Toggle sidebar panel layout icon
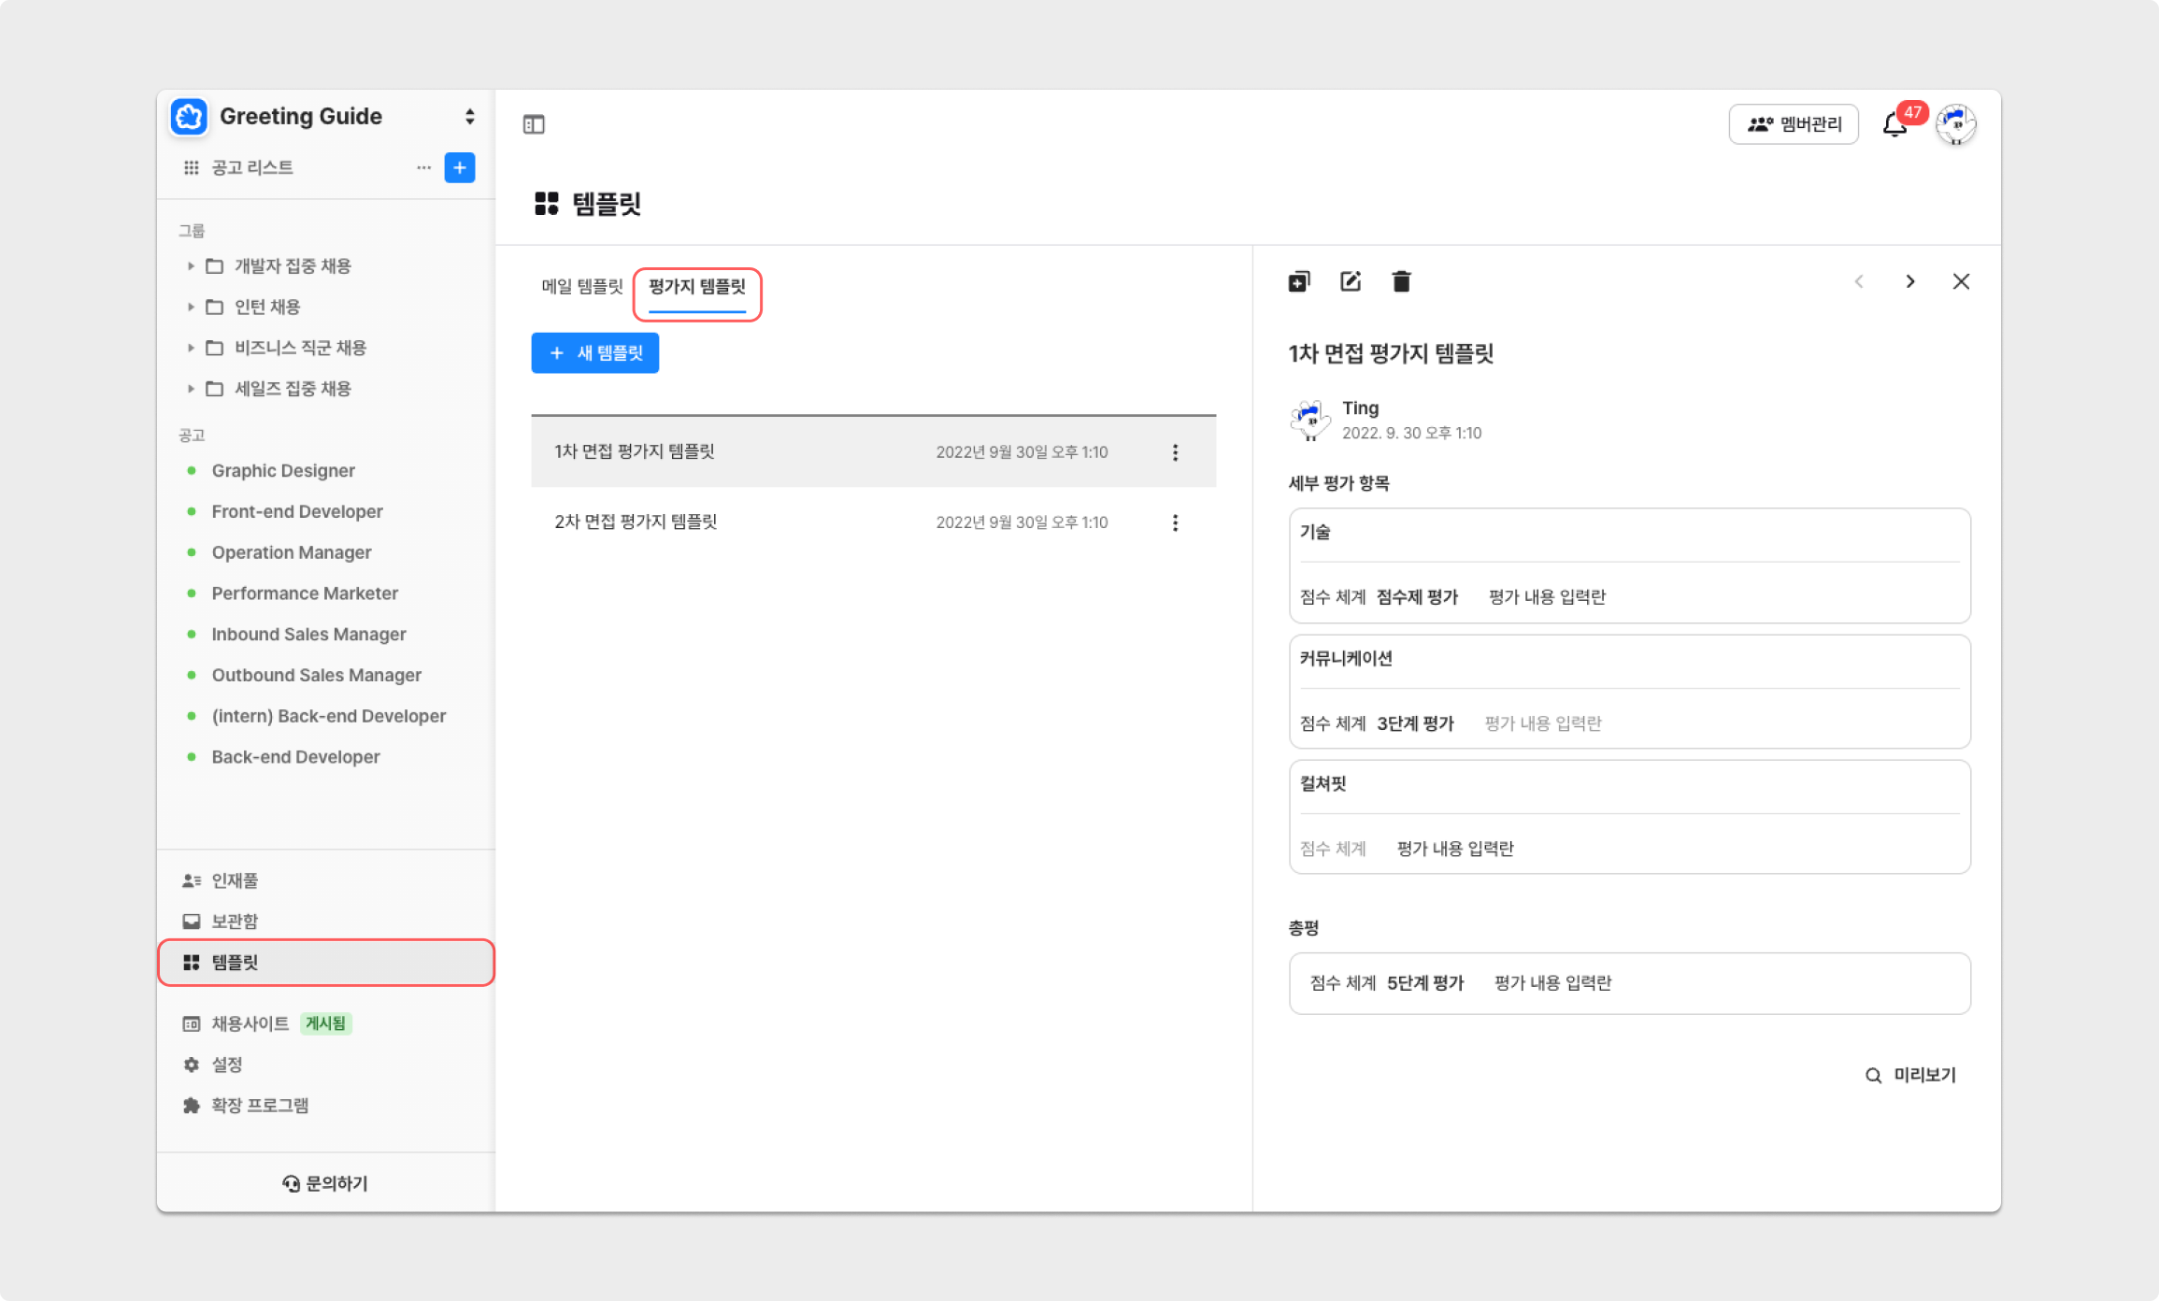The height and width of the screenshot is (1301, 2159). [534, 124]
